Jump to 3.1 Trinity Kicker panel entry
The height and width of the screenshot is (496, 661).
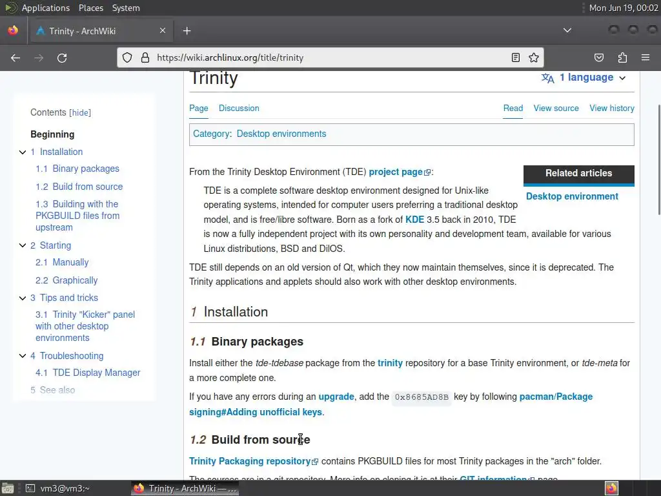[85, 326]
